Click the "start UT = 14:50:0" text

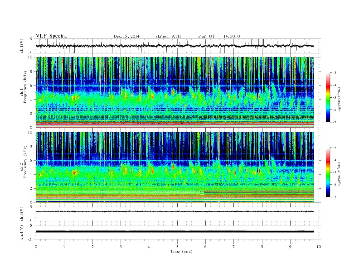219,36
